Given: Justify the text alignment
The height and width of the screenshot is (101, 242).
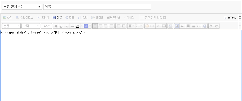Looking at the screenshot, I should pyautogui.click(x=111, y=26).
